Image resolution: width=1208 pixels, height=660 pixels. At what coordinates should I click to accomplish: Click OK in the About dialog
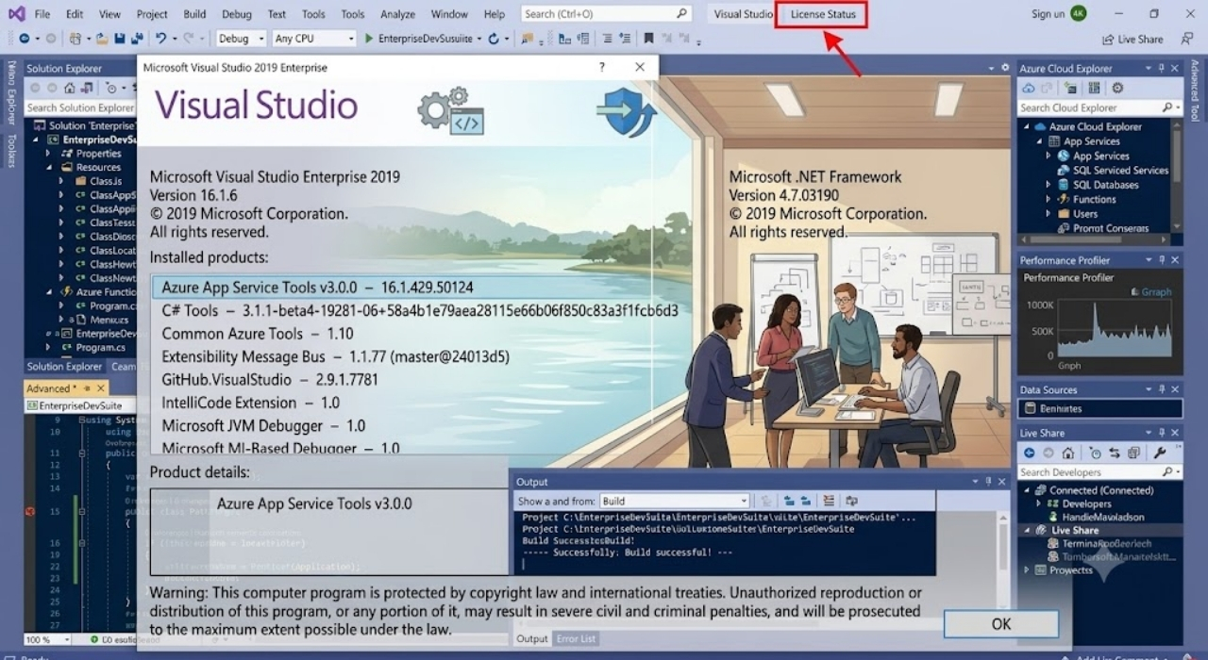[1001, 623]
